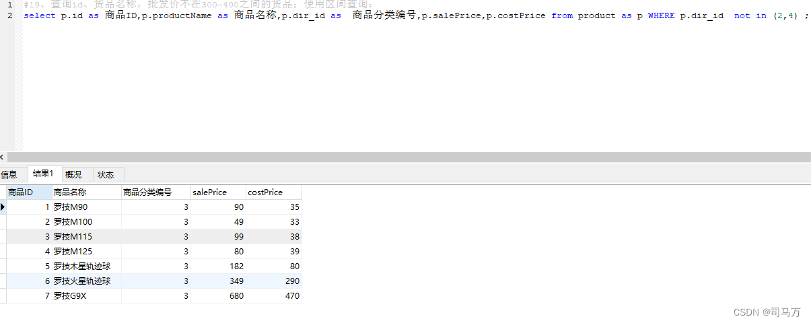Click the 商品名称 column header
This screenshot has height=323, width=811.
pyautogui.click(x=87, y=192)
